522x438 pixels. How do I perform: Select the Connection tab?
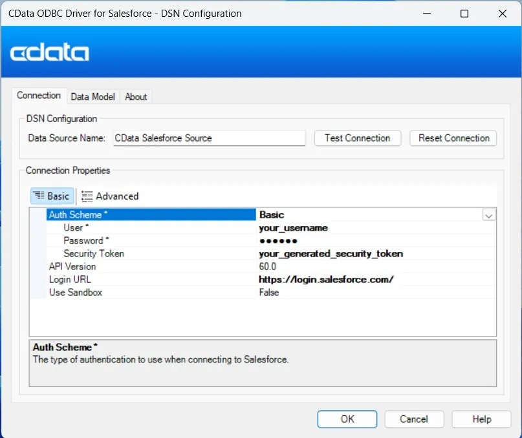tap(39, 96)
